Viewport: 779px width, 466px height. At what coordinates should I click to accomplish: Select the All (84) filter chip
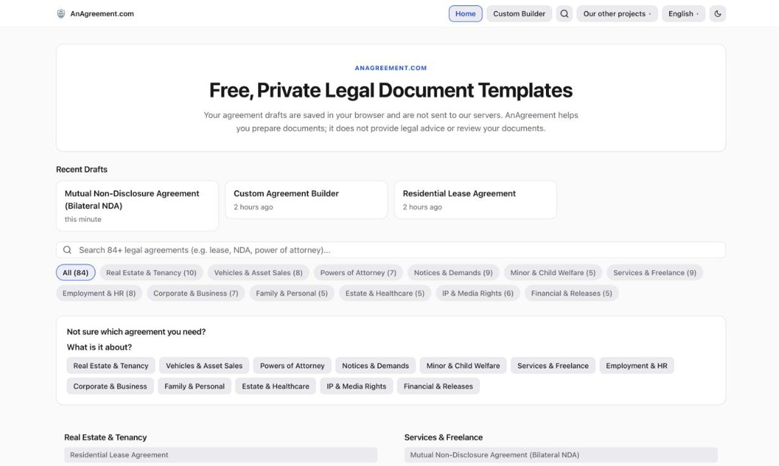coord(75,273)
